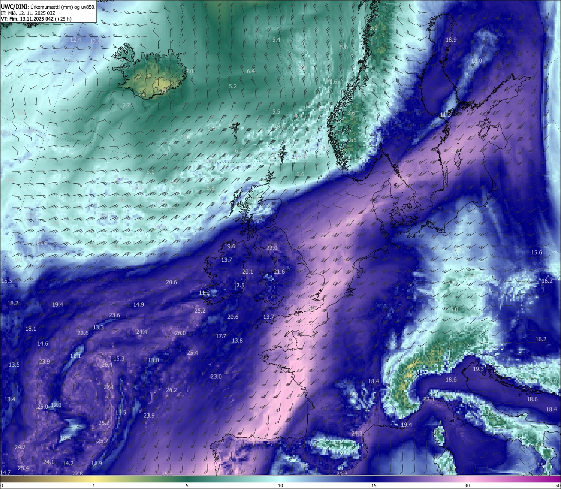Click the 27.1 value near the vortex
Image resolution: width=561 pixels, height=489 pixels.
point(109,387)
